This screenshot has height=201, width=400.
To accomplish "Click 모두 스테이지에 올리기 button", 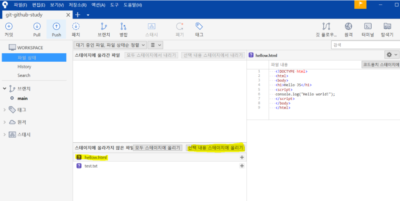I will coord(158,148).
